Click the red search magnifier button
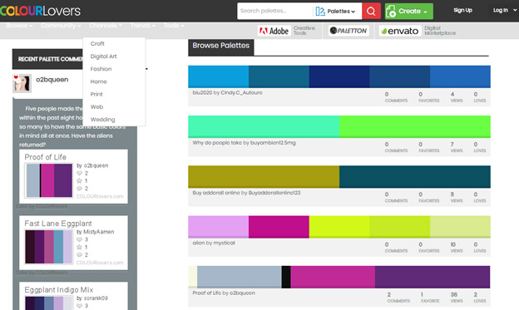Image resolution: width=519 pixels, height=310 pixels. pyautogui.click(x=371, y=12)
